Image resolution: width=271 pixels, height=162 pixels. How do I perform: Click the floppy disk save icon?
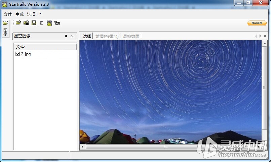point(34,23)
